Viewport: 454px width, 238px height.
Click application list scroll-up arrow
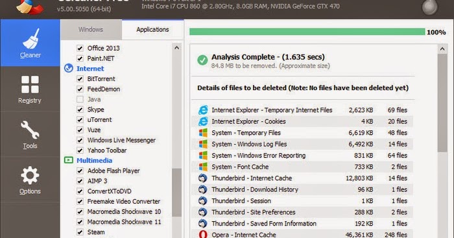(176, 48)
